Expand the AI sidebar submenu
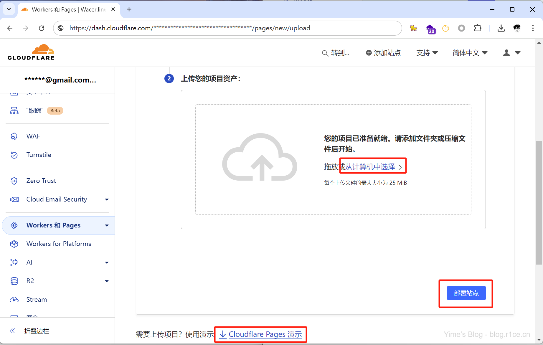This screenshot has width=543, height=345. coord(107,263)
